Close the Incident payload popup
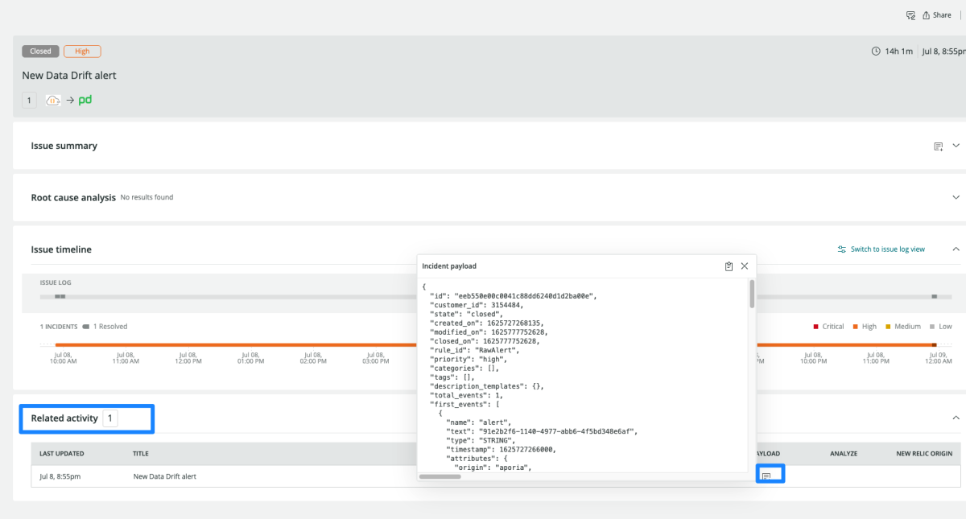Viewport: 966px width, 519px height. [x=745, y=266]
